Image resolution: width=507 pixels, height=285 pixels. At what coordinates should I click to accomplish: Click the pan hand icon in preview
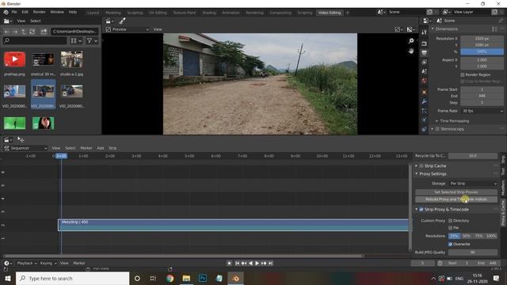(411, 51)
